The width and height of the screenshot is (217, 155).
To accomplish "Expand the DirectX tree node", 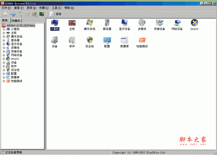I will tap(4, 59).
